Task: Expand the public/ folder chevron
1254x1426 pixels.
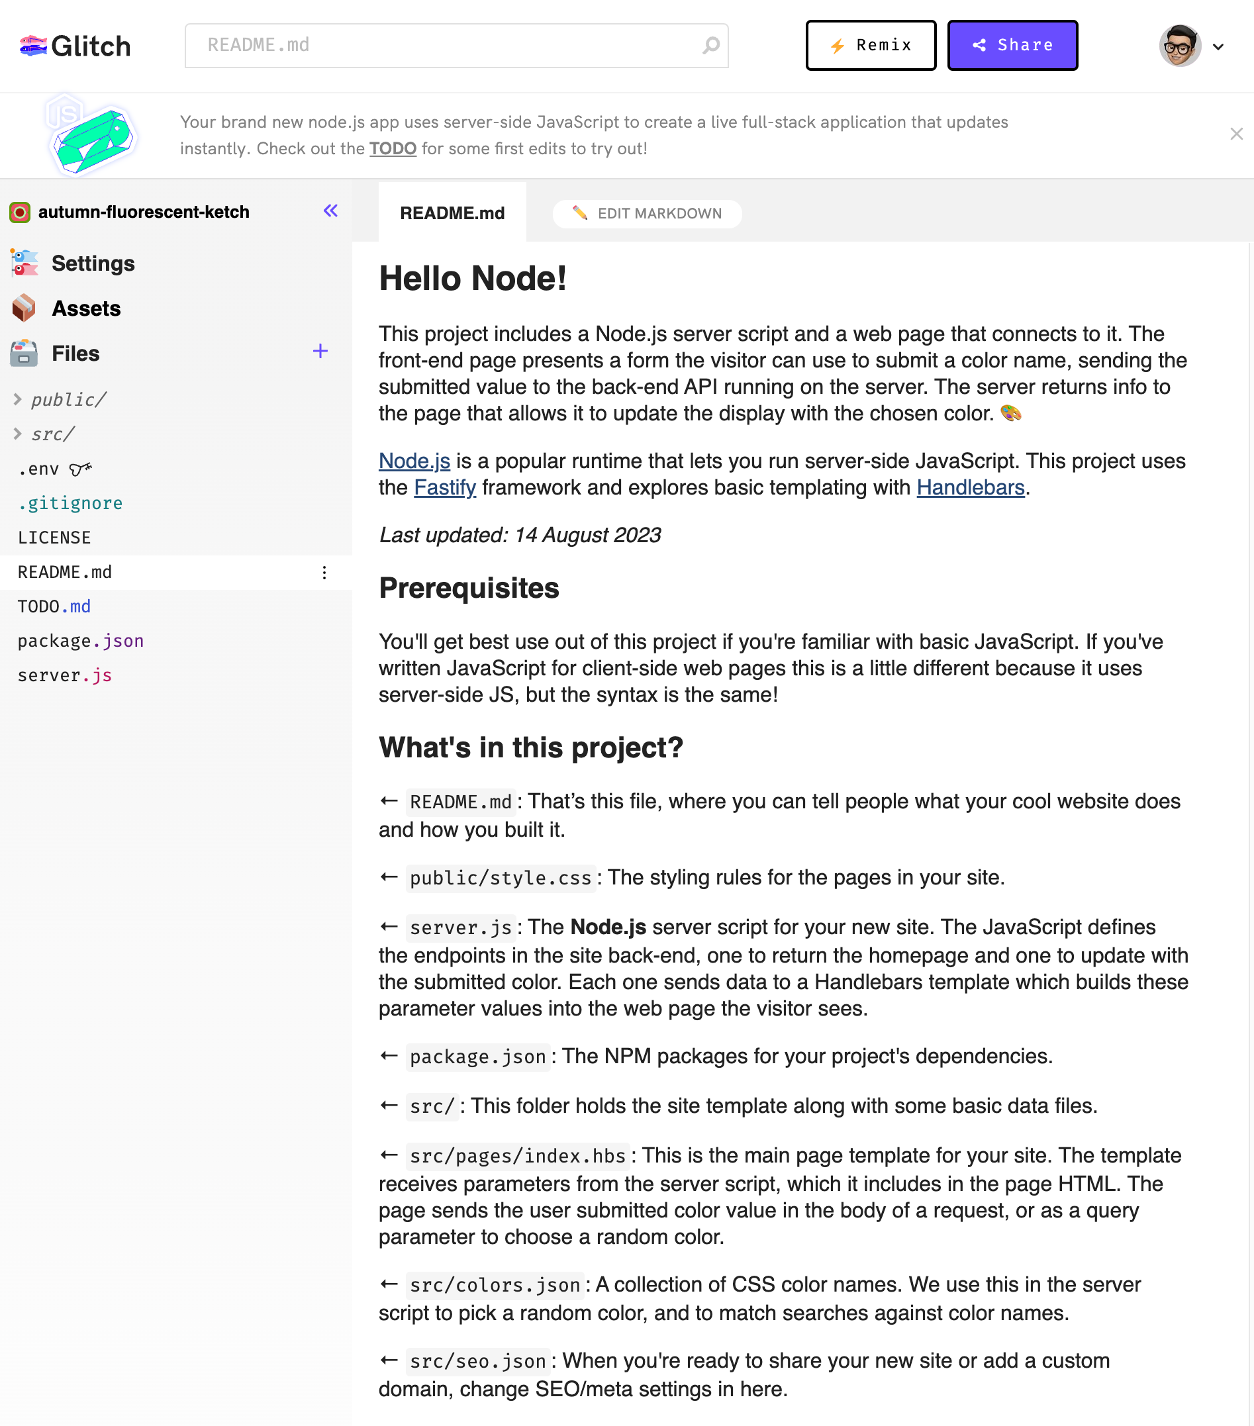Action: tap(17, 399)
